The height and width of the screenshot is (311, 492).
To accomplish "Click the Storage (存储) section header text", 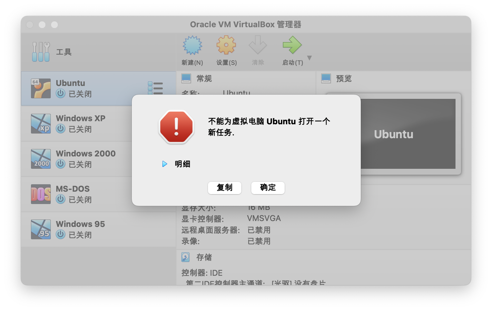I will (x=204, y=257).
